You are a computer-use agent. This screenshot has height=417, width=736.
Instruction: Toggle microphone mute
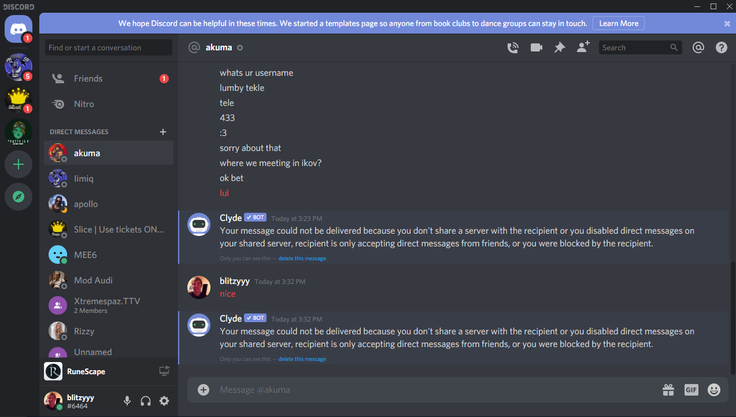coord(127,401)
